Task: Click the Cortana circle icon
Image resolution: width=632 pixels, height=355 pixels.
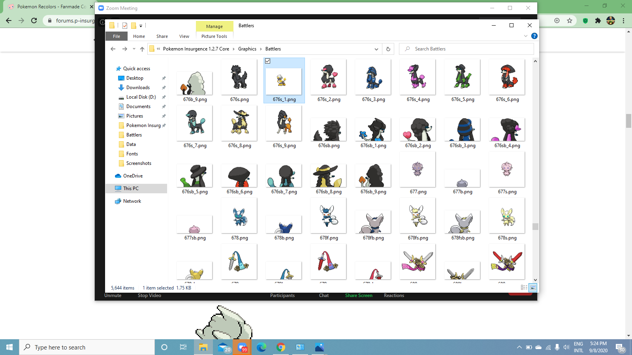Action: (164, 347)
